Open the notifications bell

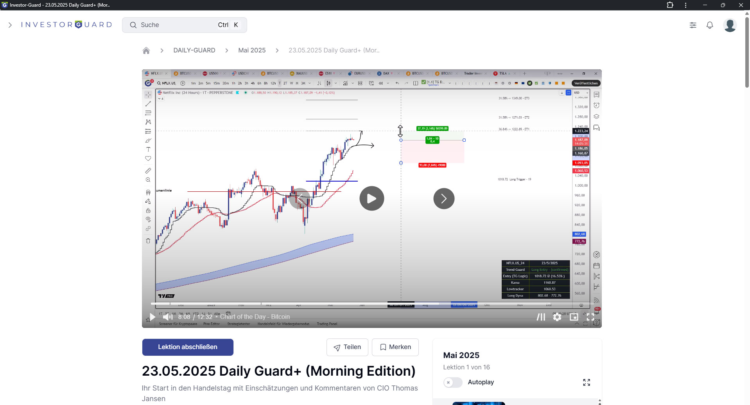pos(710,25)
